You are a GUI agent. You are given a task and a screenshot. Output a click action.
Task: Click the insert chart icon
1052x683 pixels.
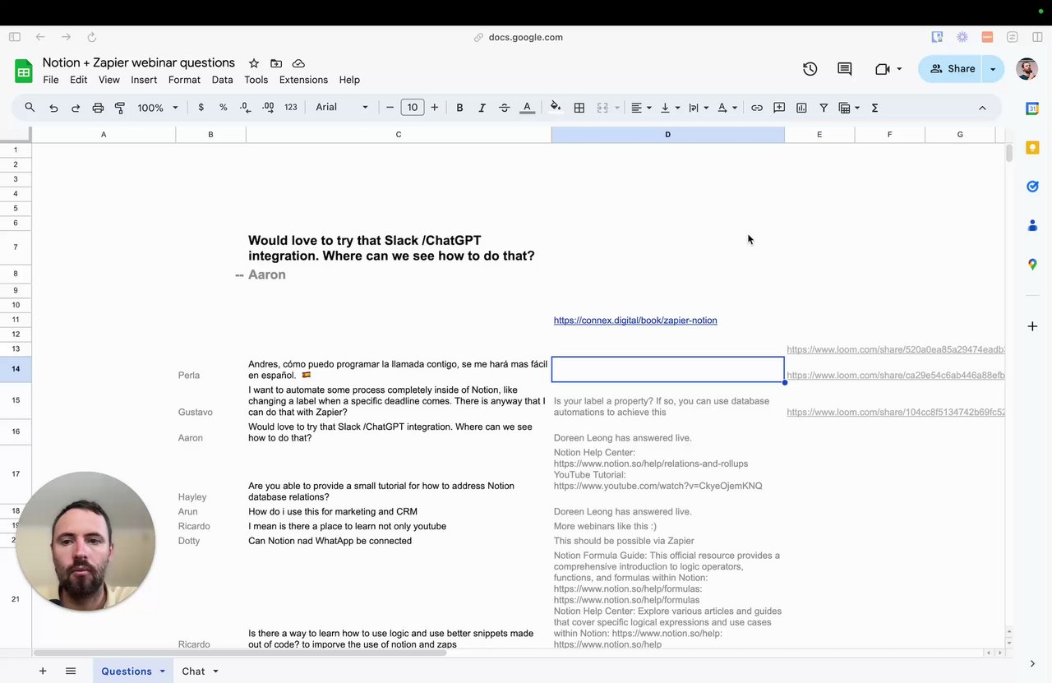pyautogui.click(x=801, y=108)
